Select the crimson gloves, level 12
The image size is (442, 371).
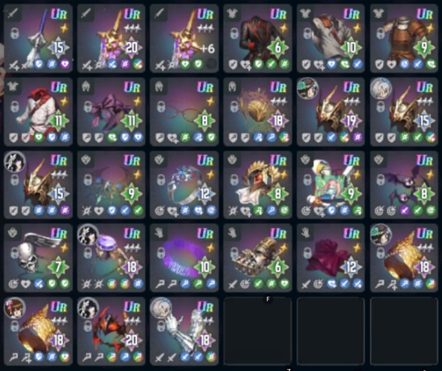click(x=331, y=258)
